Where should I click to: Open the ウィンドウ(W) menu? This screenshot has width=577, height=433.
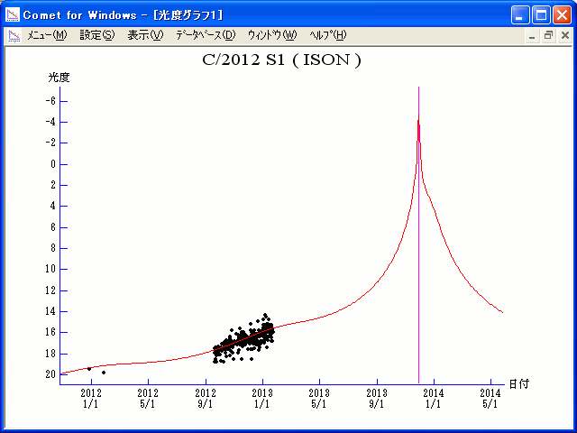[x=272, y=35]
